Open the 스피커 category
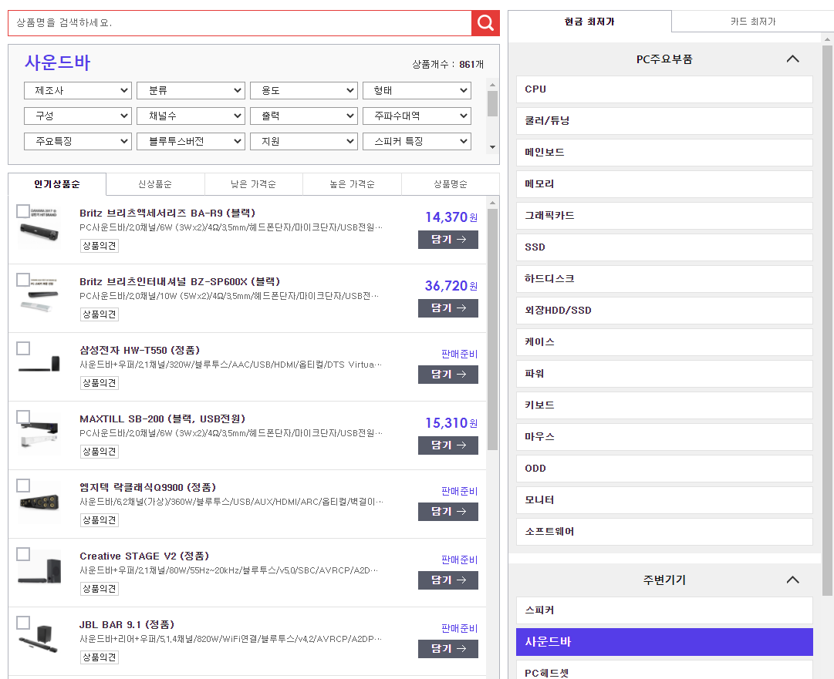The height and width of the screenshot is (679, 834). pos(664,610)
